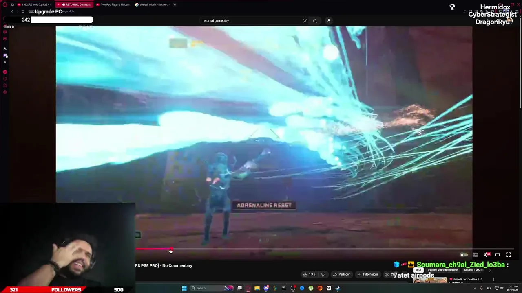This screenshot has height=293, width=522.
Task: Open the Opera GX menu logo
Action: [5, 4]
